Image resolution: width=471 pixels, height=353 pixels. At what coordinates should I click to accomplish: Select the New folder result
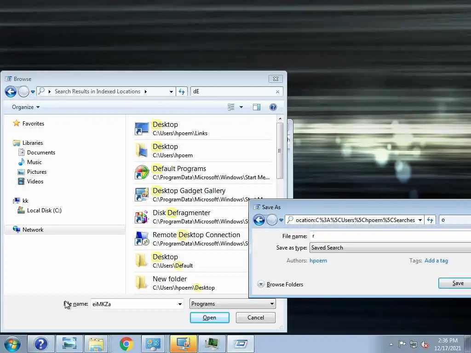click(191, 283)
